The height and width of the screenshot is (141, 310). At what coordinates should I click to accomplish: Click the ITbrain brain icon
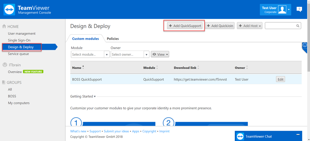tap(4, 65)
